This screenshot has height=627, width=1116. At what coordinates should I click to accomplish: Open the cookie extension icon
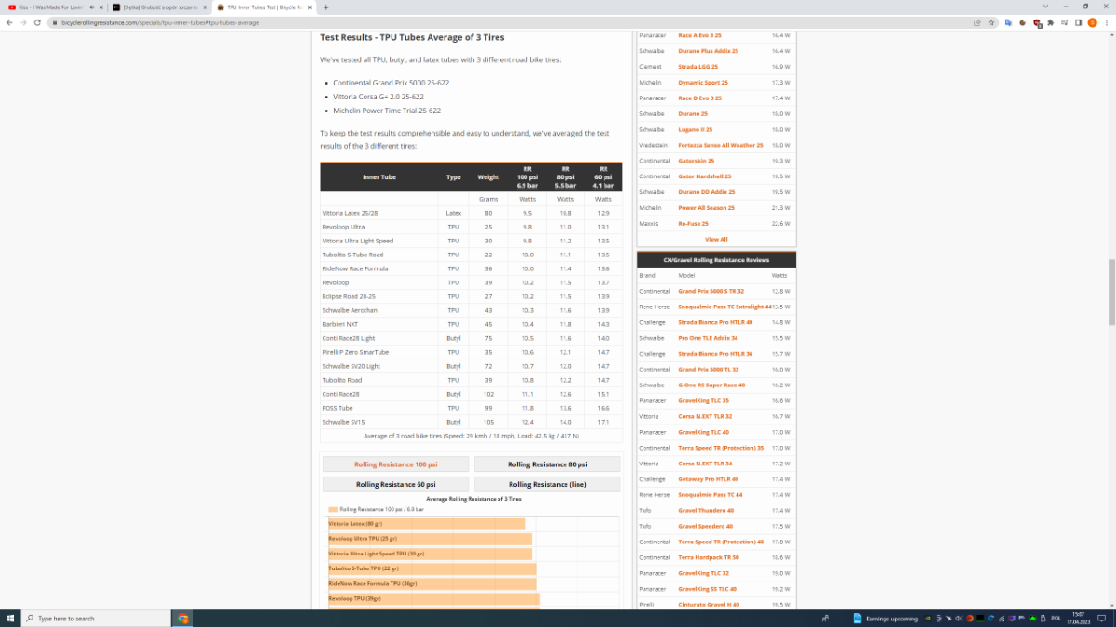pos(1023,22)
